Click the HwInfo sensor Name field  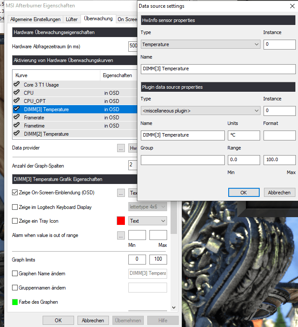(218, 69)
